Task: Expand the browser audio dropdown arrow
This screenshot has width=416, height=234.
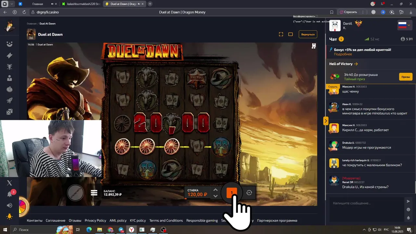Action: pos(12,4)
